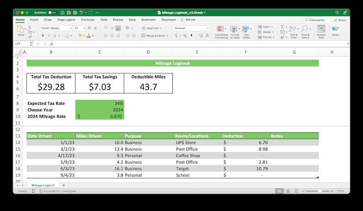Toggle underline formatting
The image size is (363, 211).
(x=55, y=36)
